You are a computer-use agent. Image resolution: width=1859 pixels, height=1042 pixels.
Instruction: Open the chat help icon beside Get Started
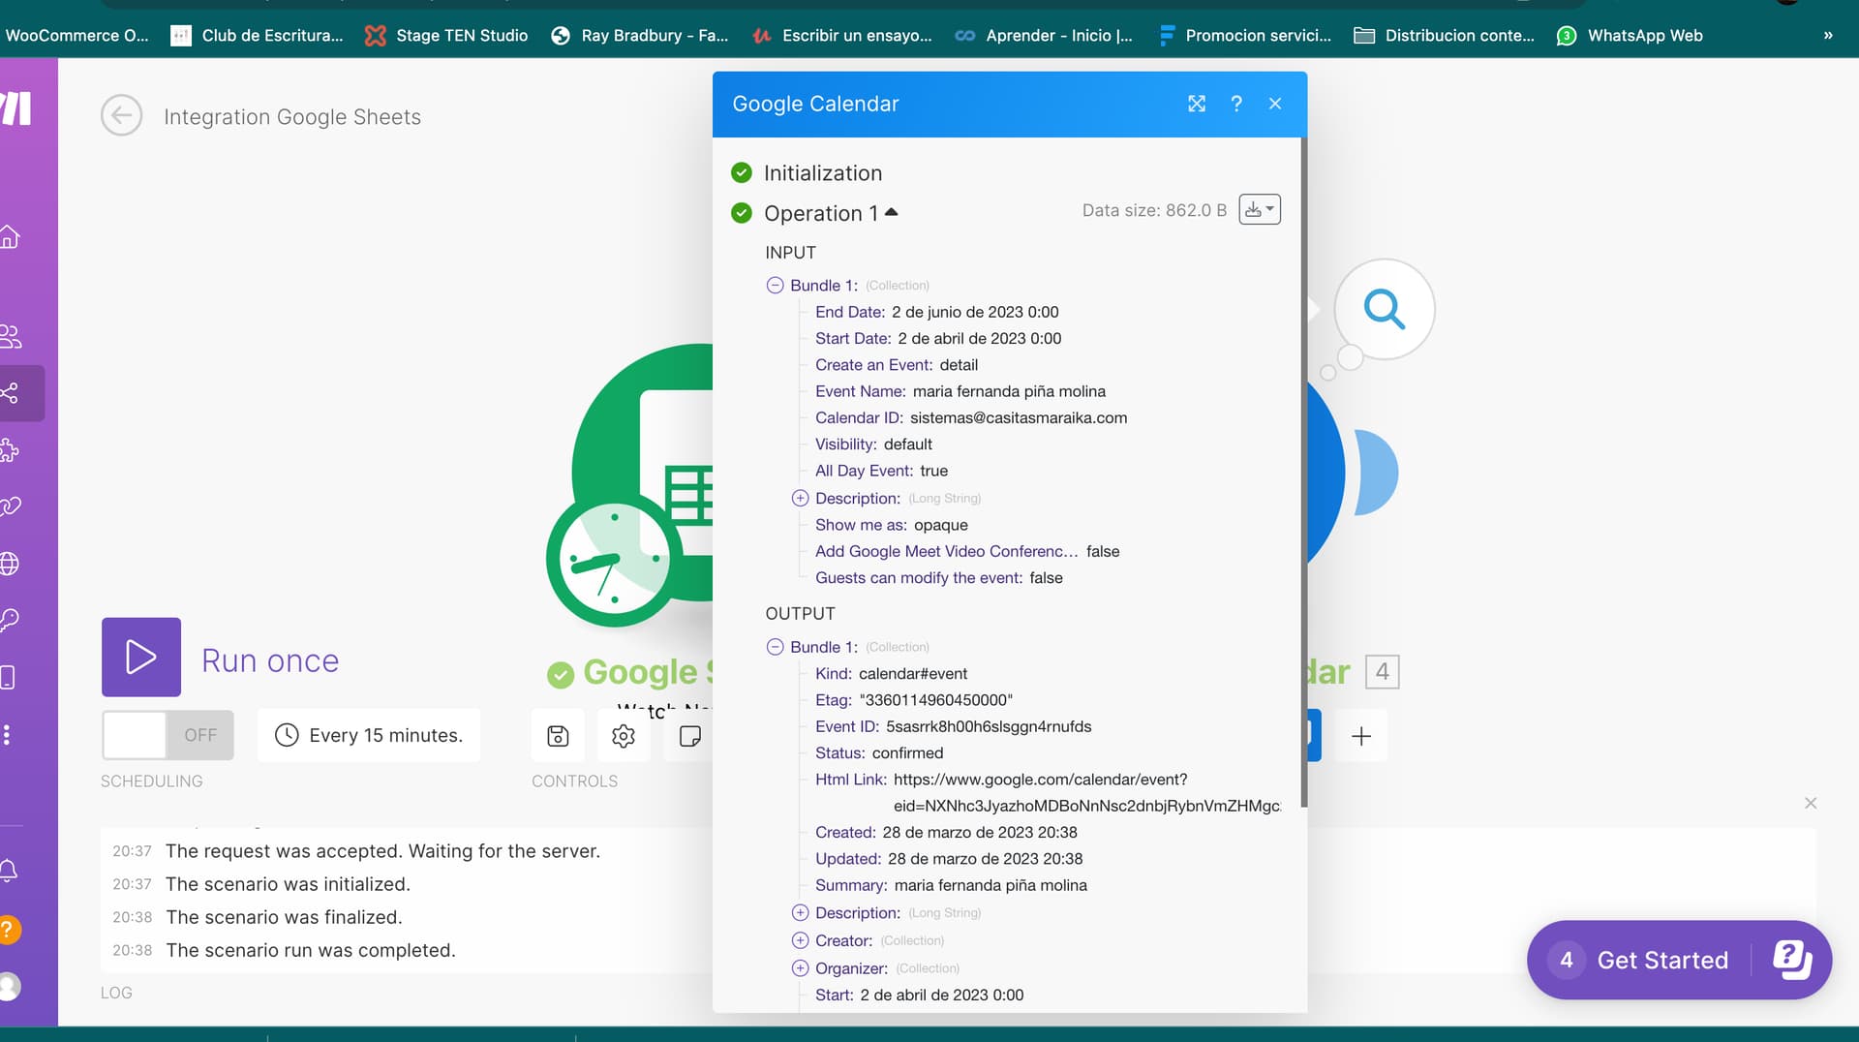(x=1792, y=960)
